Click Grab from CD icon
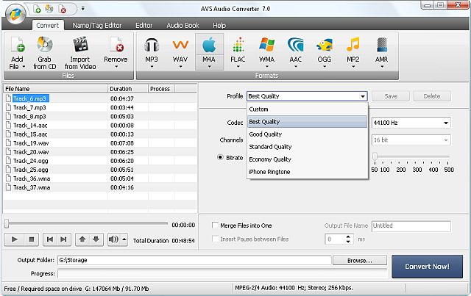 (44, 45)
